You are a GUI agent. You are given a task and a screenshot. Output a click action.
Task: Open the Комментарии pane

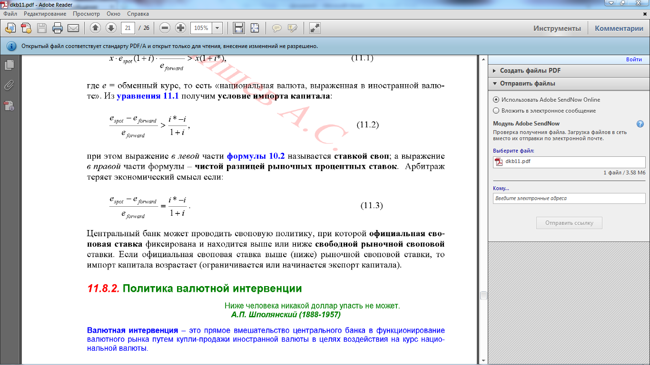[x=619, y=28]
